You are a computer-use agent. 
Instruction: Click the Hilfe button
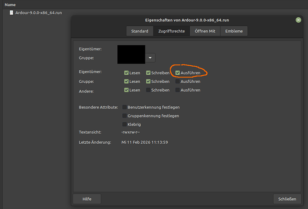pos(87,199)
